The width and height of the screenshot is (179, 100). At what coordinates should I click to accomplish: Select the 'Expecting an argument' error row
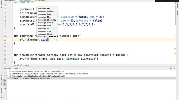click(x=91, y=78)
